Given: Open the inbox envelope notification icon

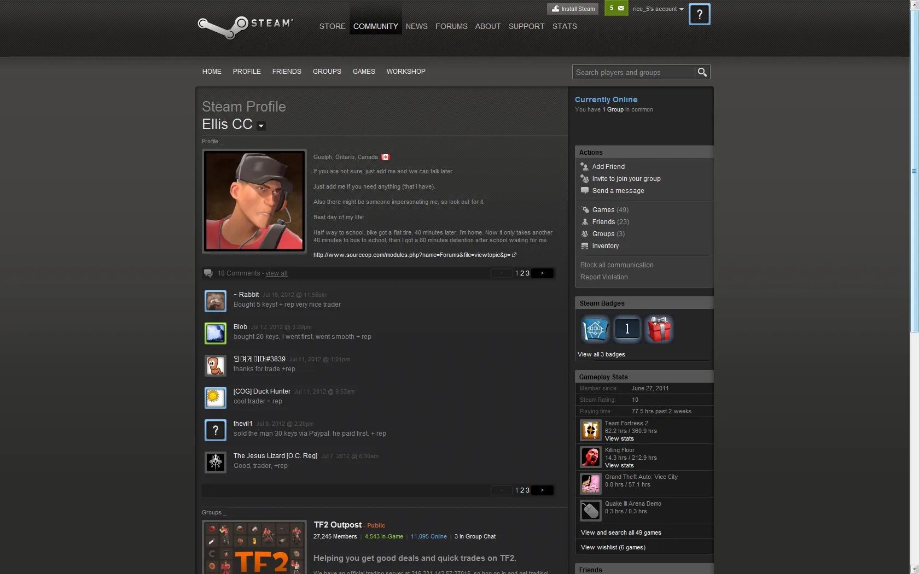Looking at the screenshot, I should 621,8.
